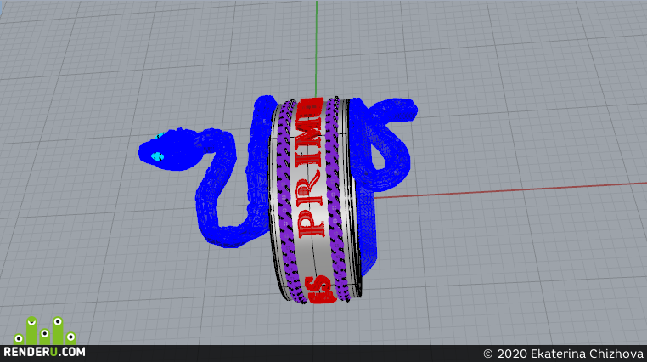Select the snake's front cyan eye
647x362 pixels.
pyautogui.click(x=157, y=156)
